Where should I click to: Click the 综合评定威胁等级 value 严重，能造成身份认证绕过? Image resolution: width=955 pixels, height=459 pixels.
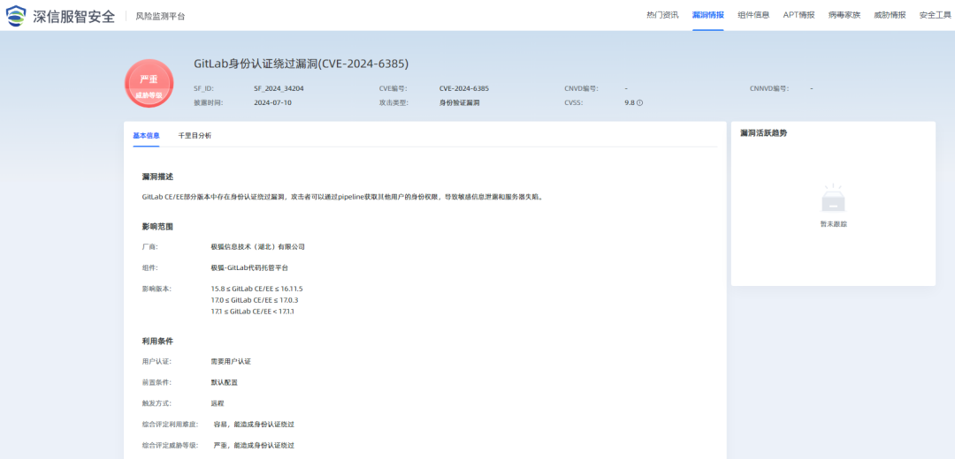coord(254,445)
